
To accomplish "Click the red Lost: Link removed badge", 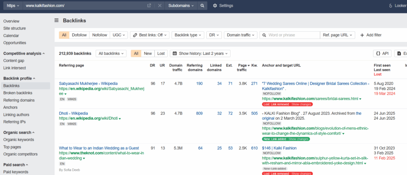I will [x=287, y=104].
